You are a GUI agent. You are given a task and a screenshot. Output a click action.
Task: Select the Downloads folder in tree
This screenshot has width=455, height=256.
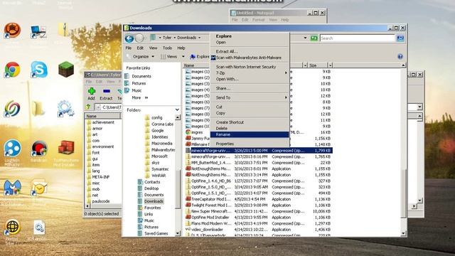pos(154,201)
